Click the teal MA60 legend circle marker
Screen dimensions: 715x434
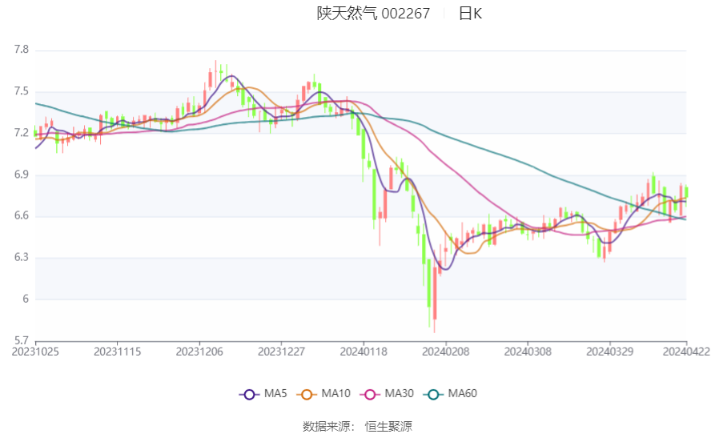[x=432, y=394]
